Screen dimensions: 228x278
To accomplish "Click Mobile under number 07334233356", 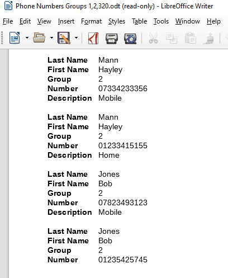I will click(x=110, y=98).
